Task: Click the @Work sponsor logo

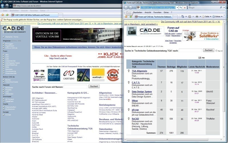Action: 113,75
